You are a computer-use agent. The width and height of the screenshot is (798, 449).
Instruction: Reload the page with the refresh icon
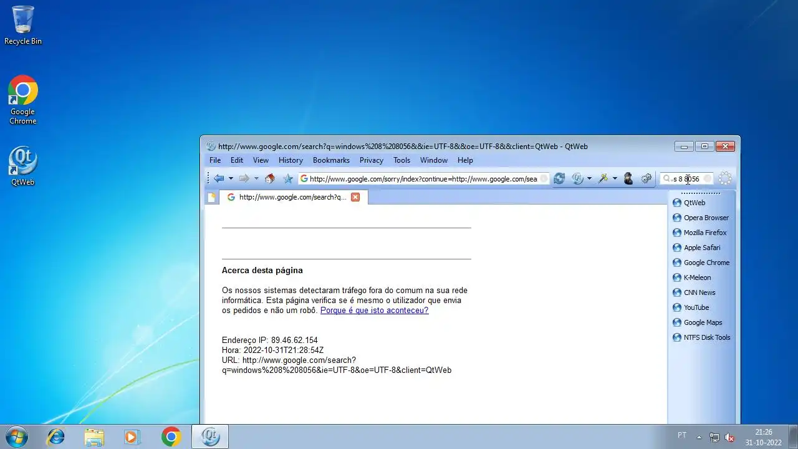pyautogui.click(x=559, y=178)
